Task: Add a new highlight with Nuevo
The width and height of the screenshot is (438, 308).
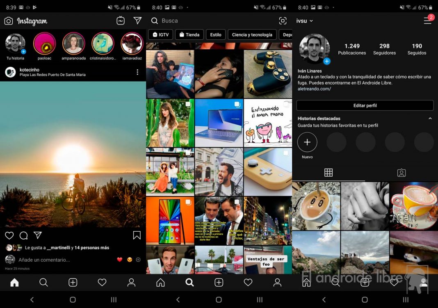Action: tap(307, 143)
